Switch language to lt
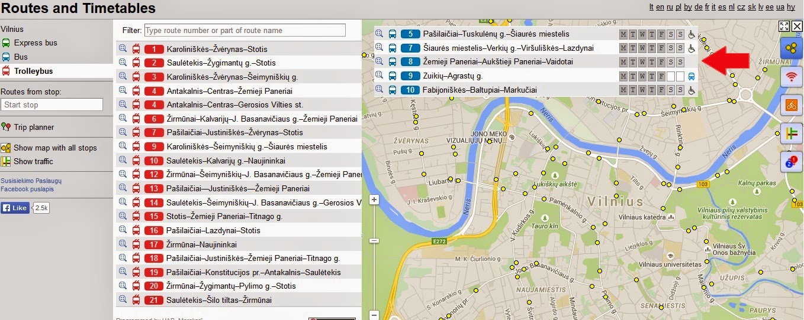Image resolution: width=804 pixels, height=320 pixels. pos(651,7)
